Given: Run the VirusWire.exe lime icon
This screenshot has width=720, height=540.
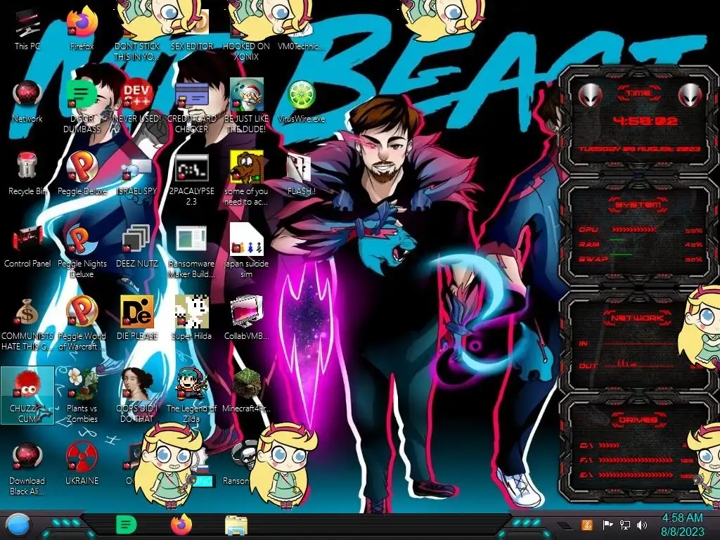Looking at the screenshot, I should pyautogui.click(x=301, y=102).
